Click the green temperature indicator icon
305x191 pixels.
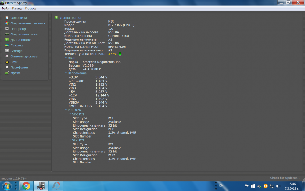point(120,54)
